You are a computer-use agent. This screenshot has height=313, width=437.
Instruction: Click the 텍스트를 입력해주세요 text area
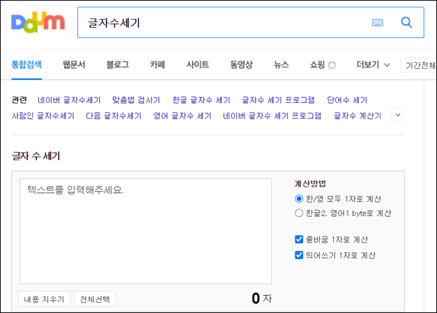coord(145,231)
